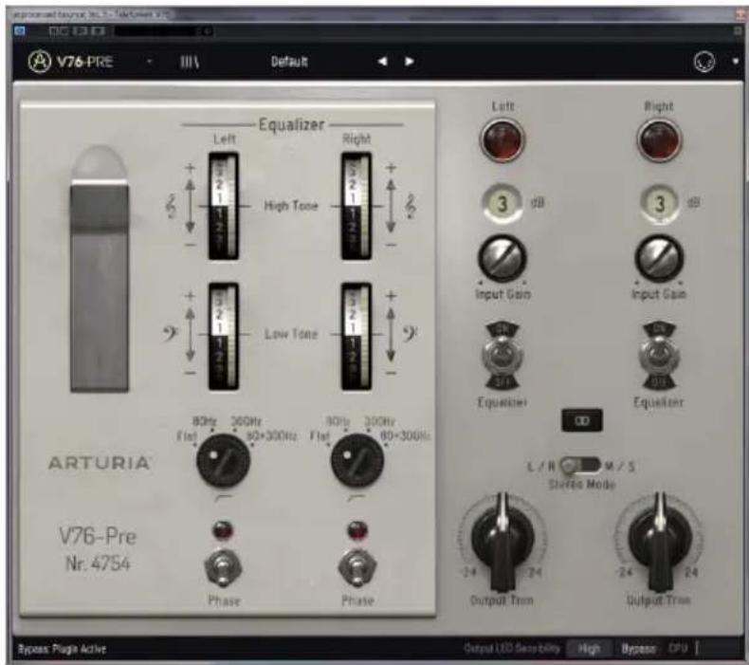Click the Left Output Trim knob

[502, 540]
